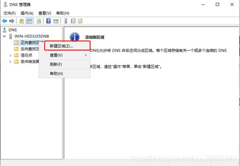Screen dimensions: 240x166
Task: Click the grey book-shaped toolbar icon
Action: [73, 21]
